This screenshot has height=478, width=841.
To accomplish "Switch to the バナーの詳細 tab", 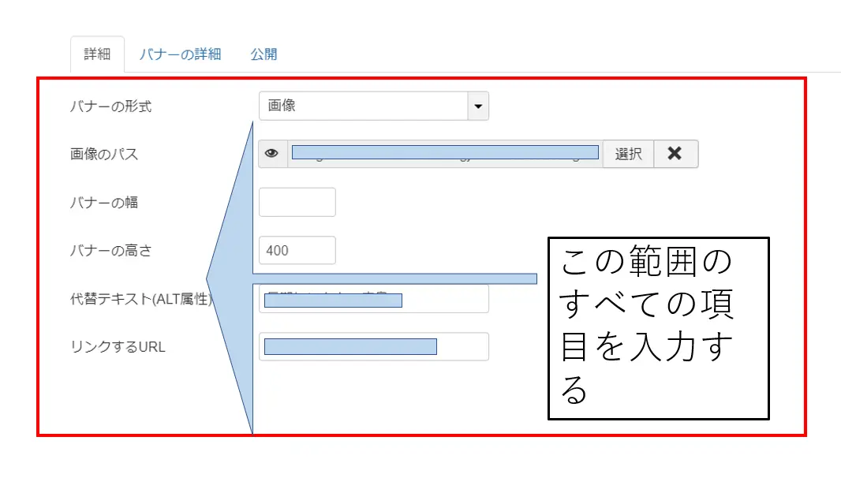I will click(x=180, y=53).
